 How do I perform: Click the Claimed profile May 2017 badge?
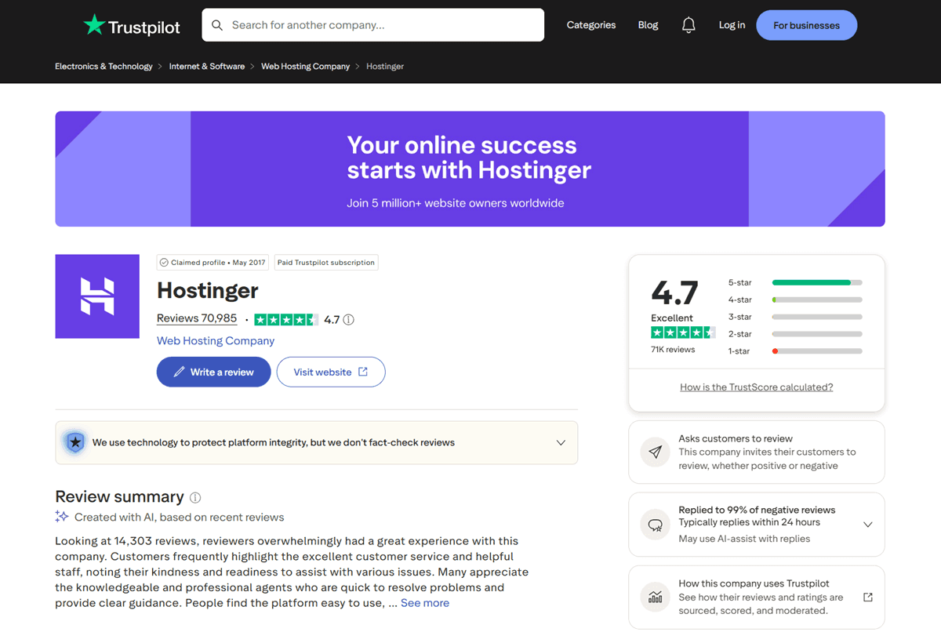tap(213, 263)
